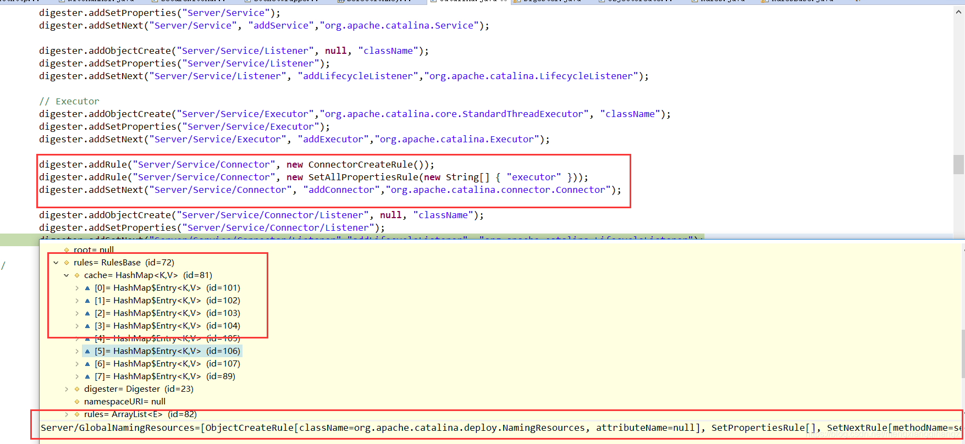Viewport: 965px width, 444px height.
Task: Click the triangle icon of entry [3] (id=104)
Action: coord(87,326)
